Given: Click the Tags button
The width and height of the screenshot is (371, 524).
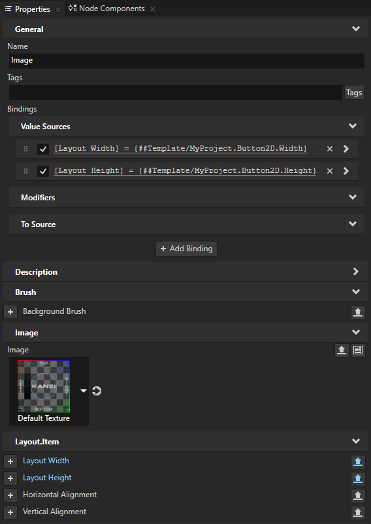Looking at the screenshot, I should click(354, 92).
